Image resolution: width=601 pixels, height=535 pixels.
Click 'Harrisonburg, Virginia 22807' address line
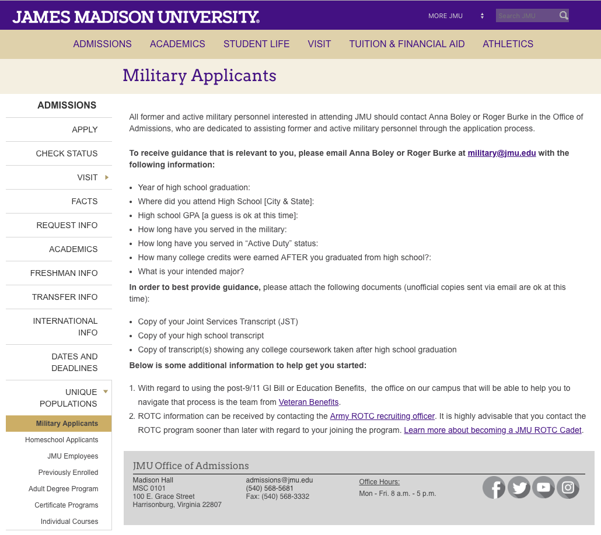click(x=177, y=505)
